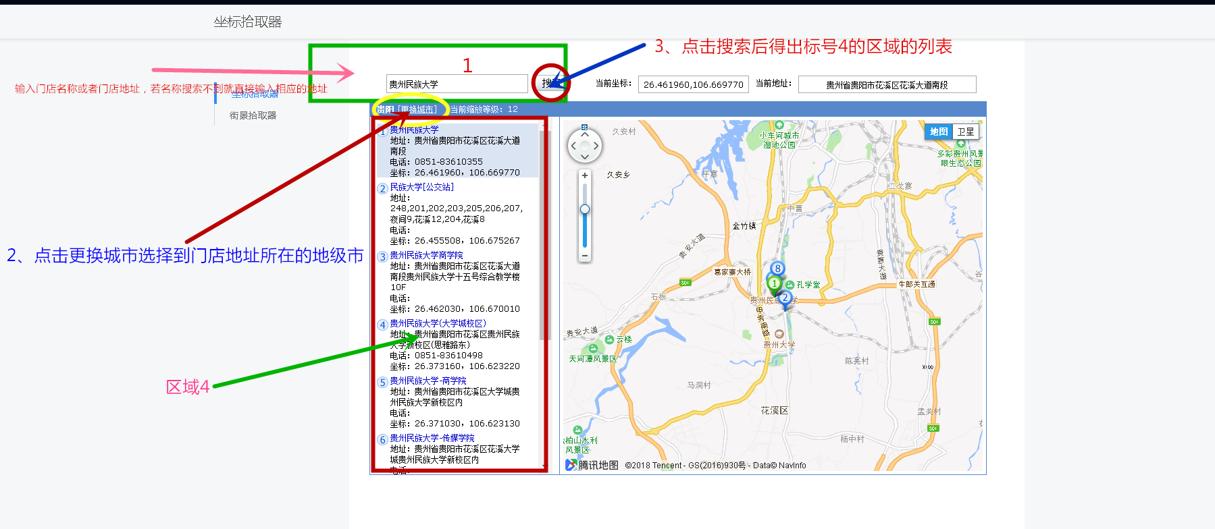Click the 贵州大学 school icon on map
The height and width of the screenshot is (529, 1215).
(x=779, y=334)
